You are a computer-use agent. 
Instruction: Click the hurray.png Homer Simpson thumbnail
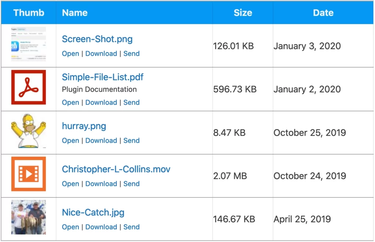29,132
